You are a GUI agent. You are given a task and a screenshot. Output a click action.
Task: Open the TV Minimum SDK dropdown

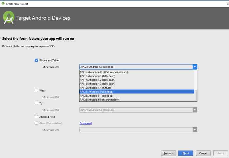tap(195, 110)
